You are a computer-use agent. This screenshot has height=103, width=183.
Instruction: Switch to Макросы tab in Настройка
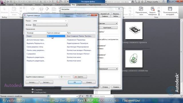tap(116, 14)
